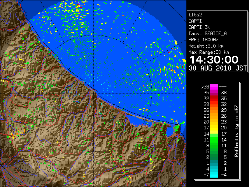Click the 14:30:00 timestamp text
Image resolution: width=249 pixels, height=187 pixels.
tap(214, 60)
